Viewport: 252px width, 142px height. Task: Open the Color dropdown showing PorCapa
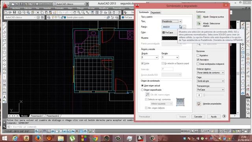coord(170,32)
